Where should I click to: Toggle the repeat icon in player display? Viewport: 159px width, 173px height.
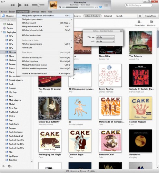[60, 7]
